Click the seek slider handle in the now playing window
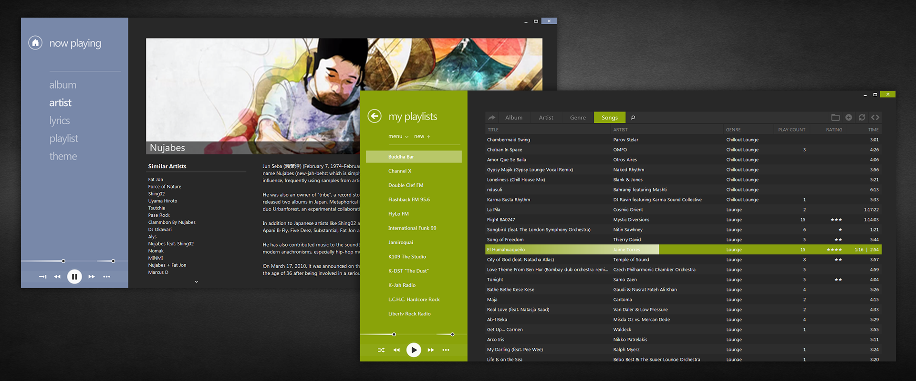The image size is (916, 381). 63,261
